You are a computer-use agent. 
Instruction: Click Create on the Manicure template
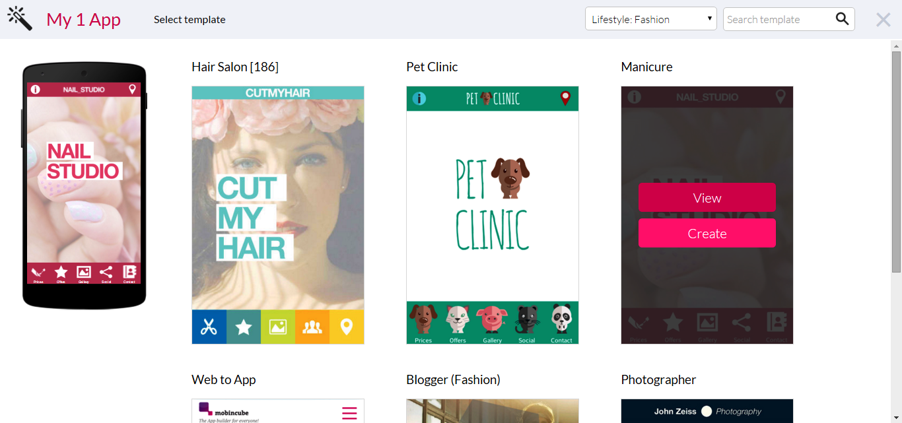click(707, 234)
